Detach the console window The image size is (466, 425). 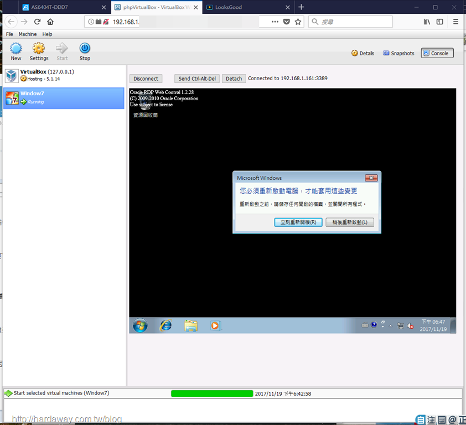pos(234,79)
